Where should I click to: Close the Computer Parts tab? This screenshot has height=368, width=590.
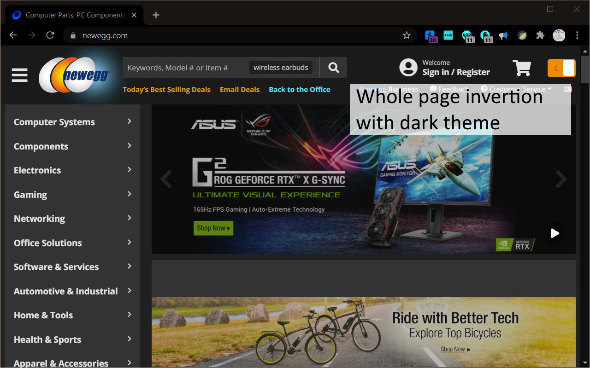click(134, 15)
